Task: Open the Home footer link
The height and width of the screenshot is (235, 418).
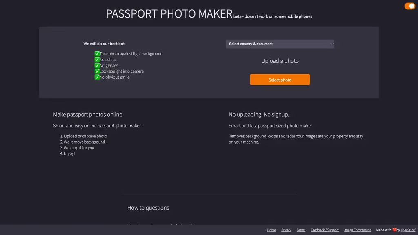Action: [271, 230]
